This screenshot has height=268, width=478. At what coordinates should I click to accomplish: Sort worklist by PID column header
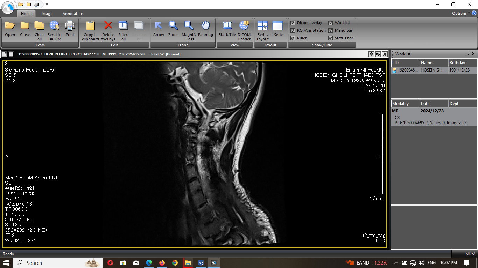coord(405,63)
